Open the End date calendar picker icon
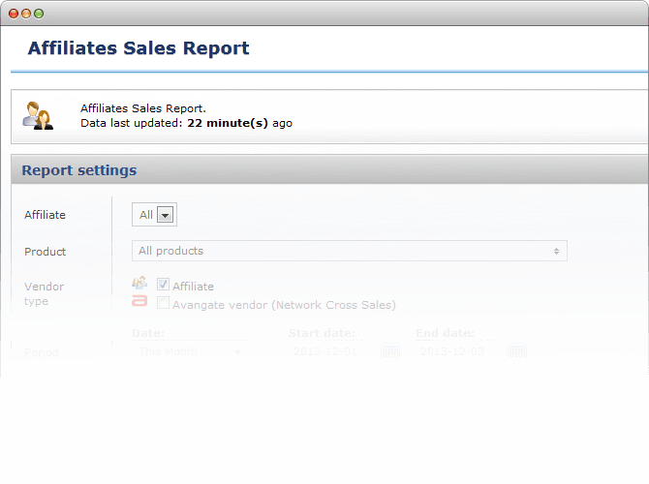This screenshot has width=649, height=484. pyautogui.click(x=517, y=351)
